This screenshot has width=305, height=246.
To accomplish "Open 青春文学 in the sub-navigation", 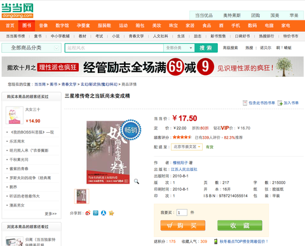I will (136, 36).
